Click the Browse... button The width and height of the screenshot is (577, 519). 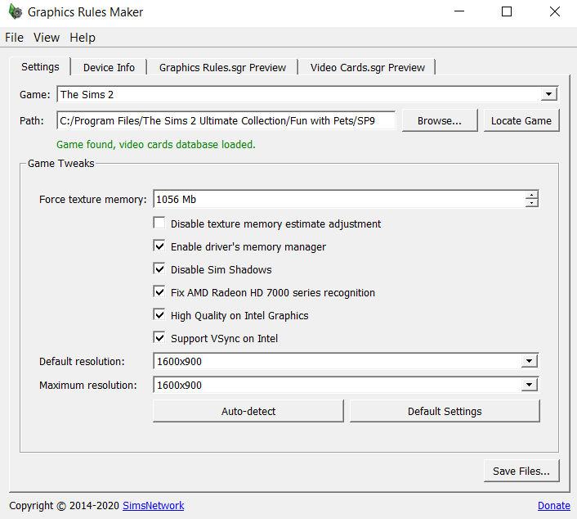[440, 120]
